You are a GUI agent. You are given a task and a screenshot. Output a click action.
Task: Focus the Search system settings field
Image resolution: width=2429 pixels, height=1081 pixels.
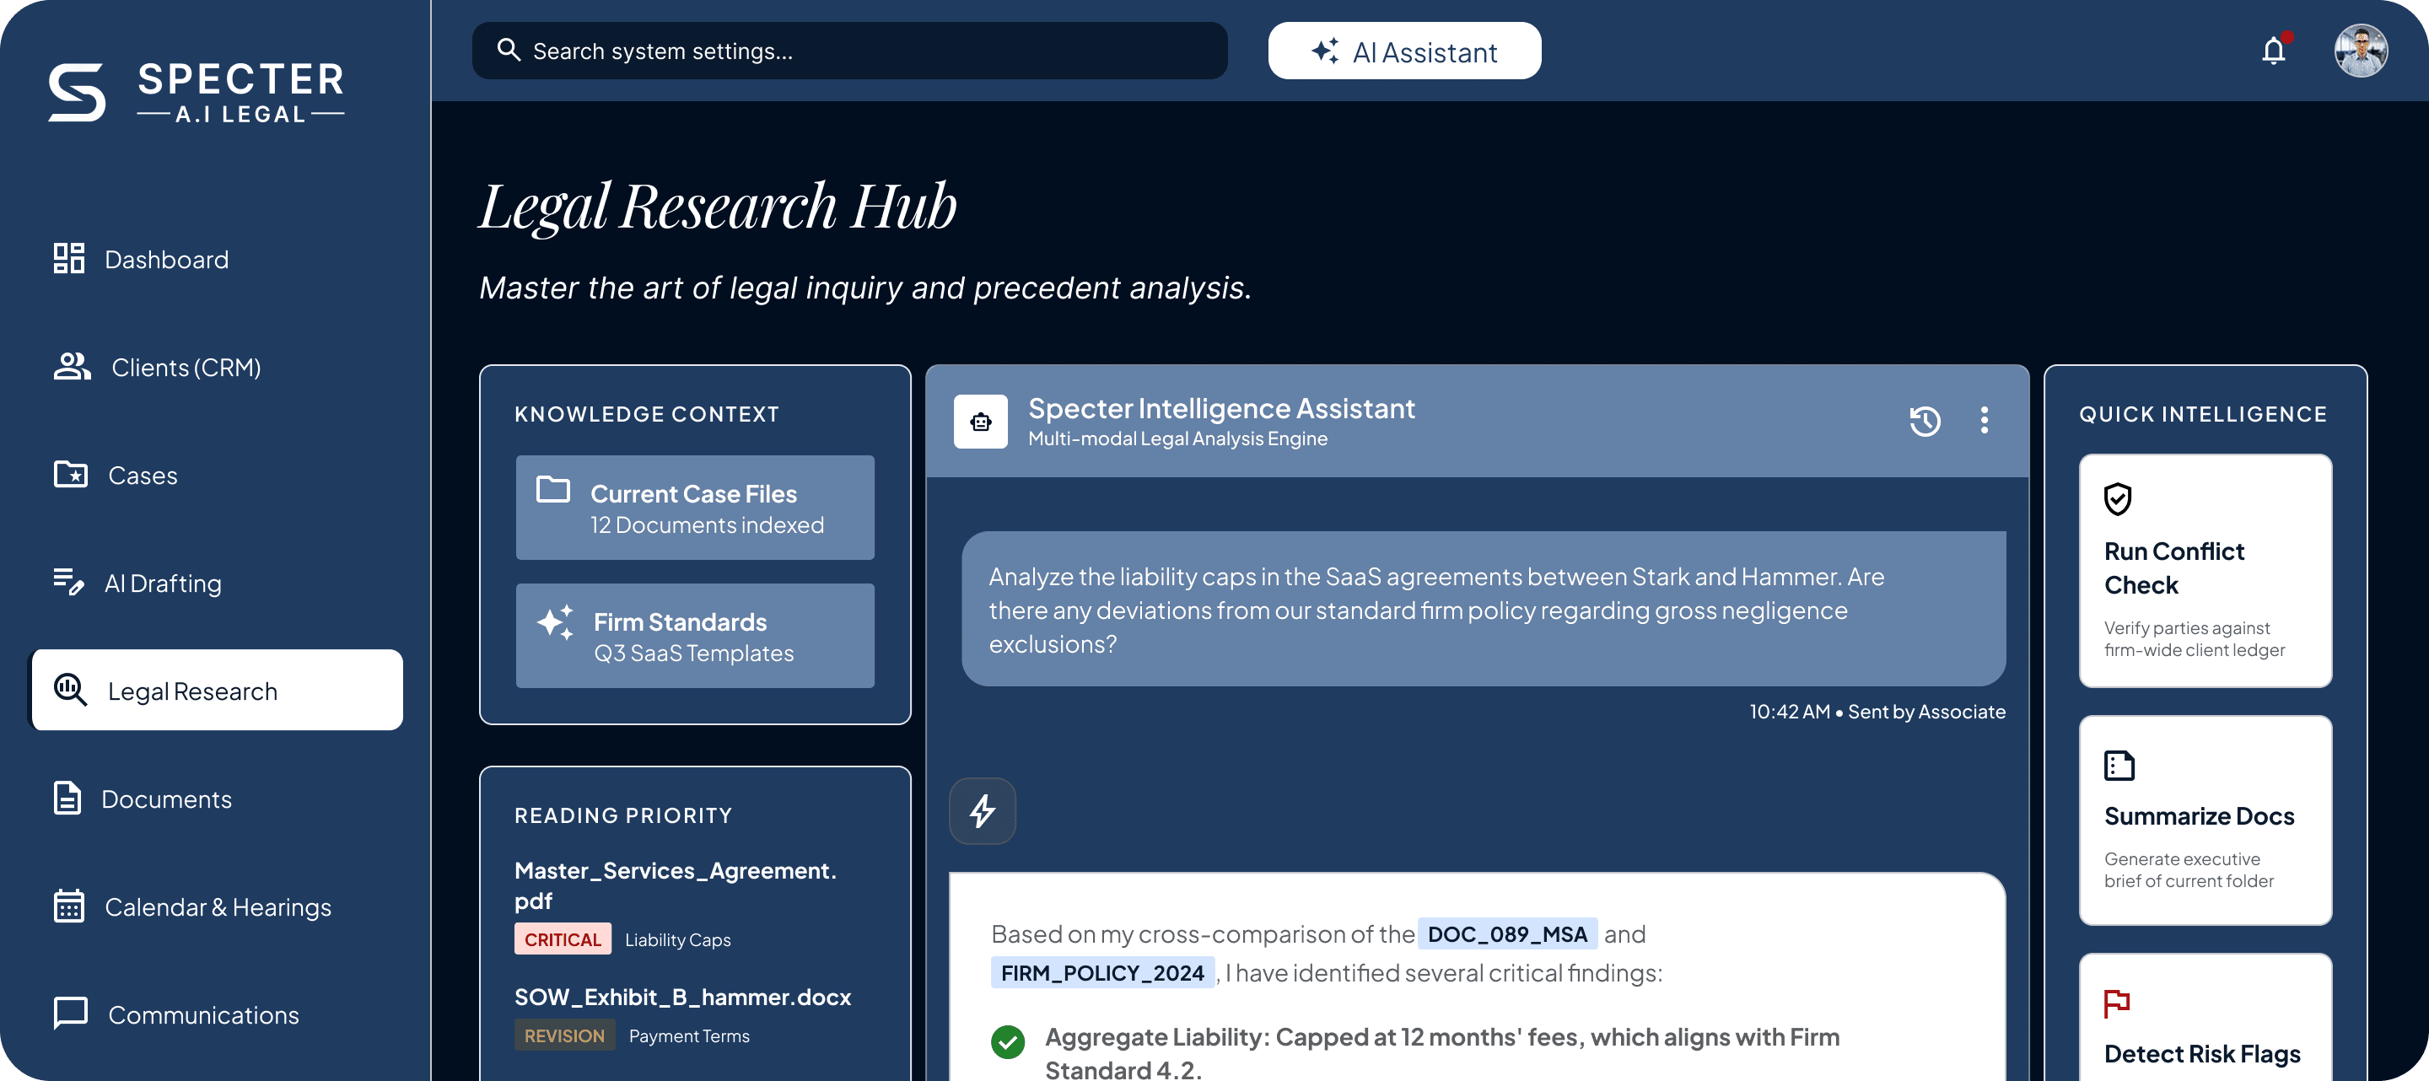(849, 51)
